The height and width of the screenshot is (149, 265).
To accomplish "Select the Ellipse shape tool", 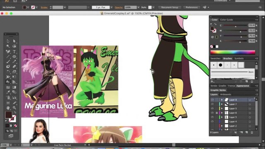I will click(x=14, y=57).
